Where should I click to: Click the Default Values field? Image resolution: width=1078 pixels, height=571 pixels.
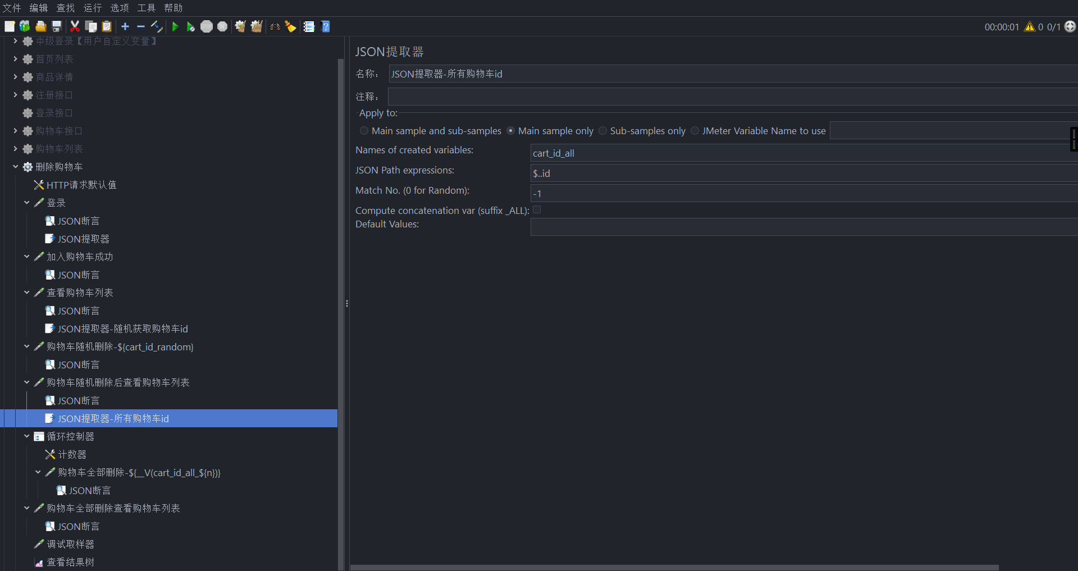click(x=804, y=227)
